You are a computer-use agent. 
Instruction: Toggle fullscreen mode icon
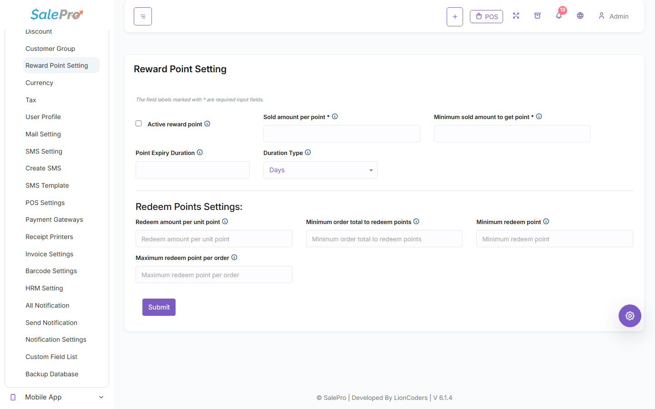coord(516,16)
